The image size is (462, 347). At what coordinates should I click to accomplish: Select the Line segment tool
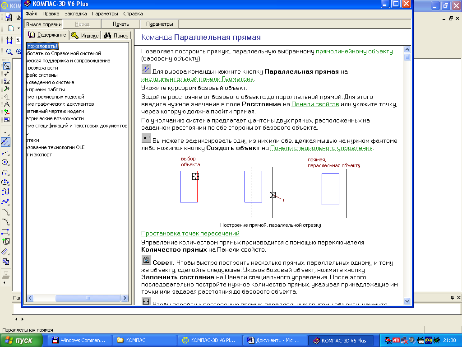coord(5,153)
